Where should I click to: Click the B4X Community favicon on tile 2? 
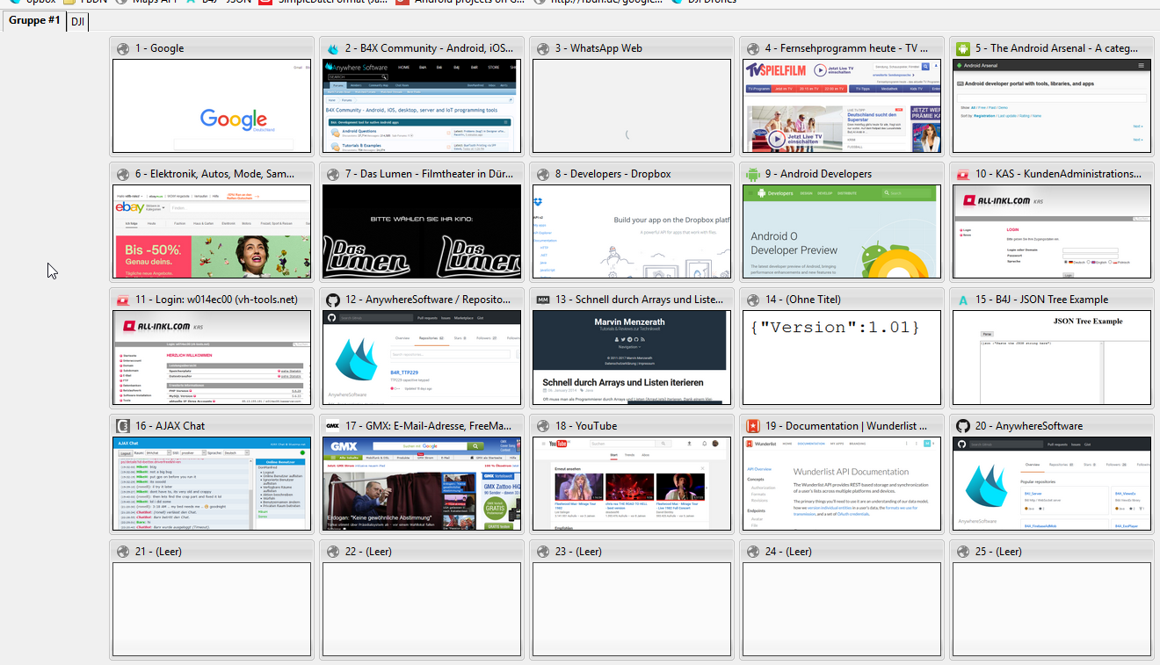tap(333, 49)
